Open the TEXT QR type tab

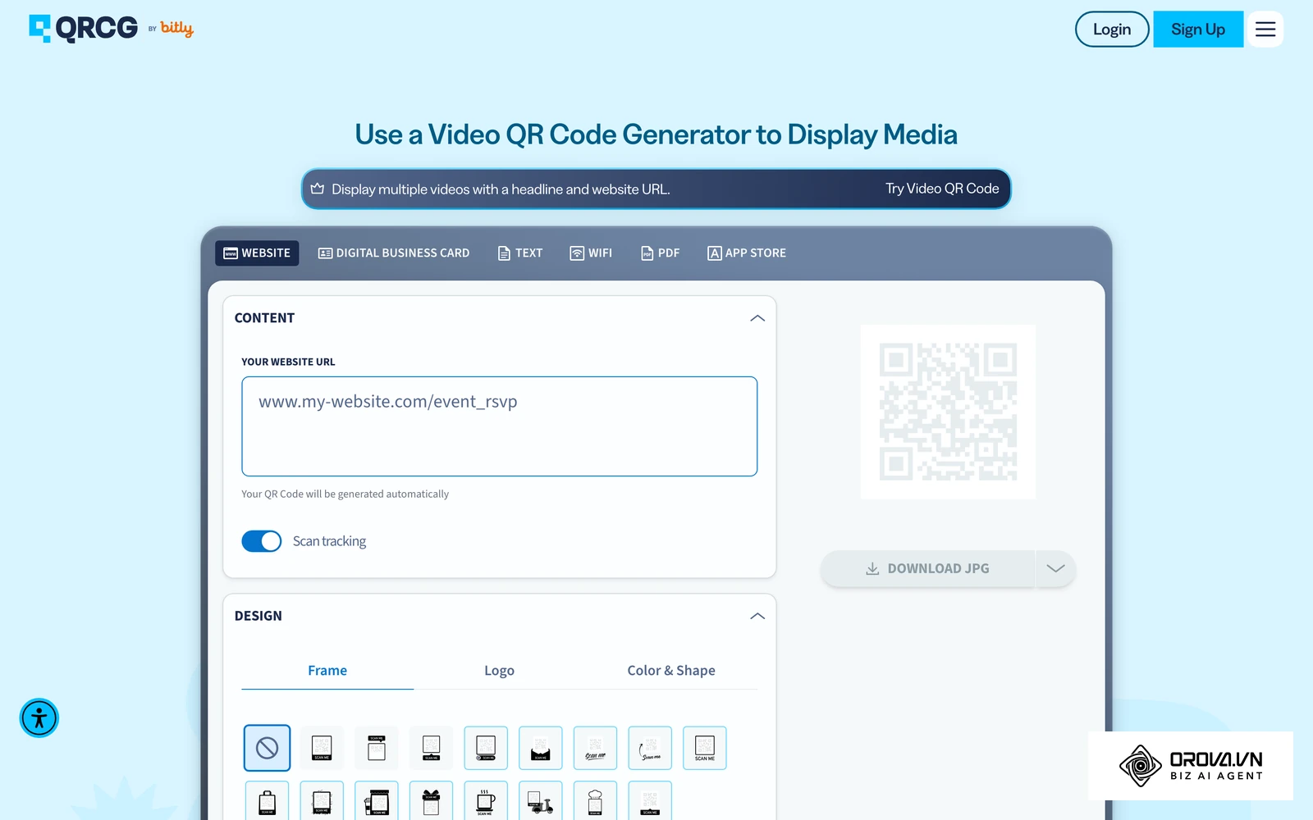tap(520, 253)
